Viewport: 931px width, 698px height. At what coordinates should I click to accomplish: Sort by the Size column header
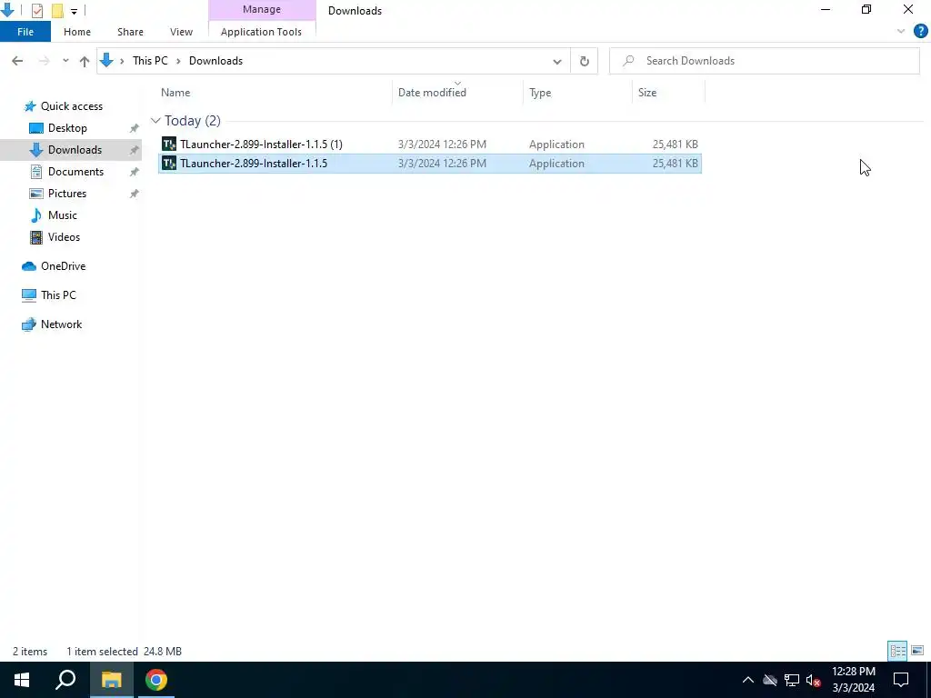[x=668, y=93]
